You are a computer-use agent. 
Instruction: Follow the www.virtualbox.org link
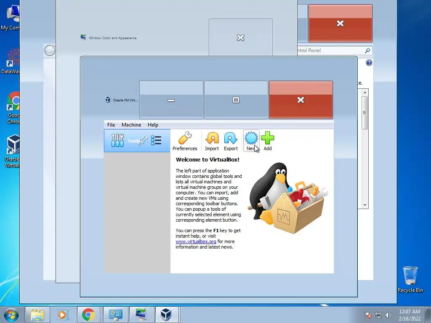[196, 241]
